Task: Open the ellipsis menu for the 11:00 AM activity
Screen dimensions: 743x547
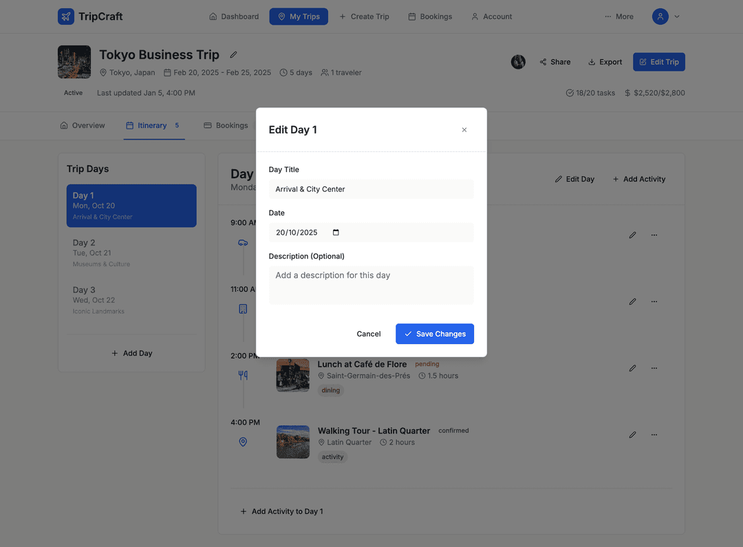Action: tap(654, 301)
